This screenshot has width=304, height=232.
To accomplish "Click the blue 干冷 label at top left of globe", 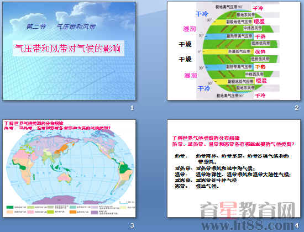I will point(202,14).
